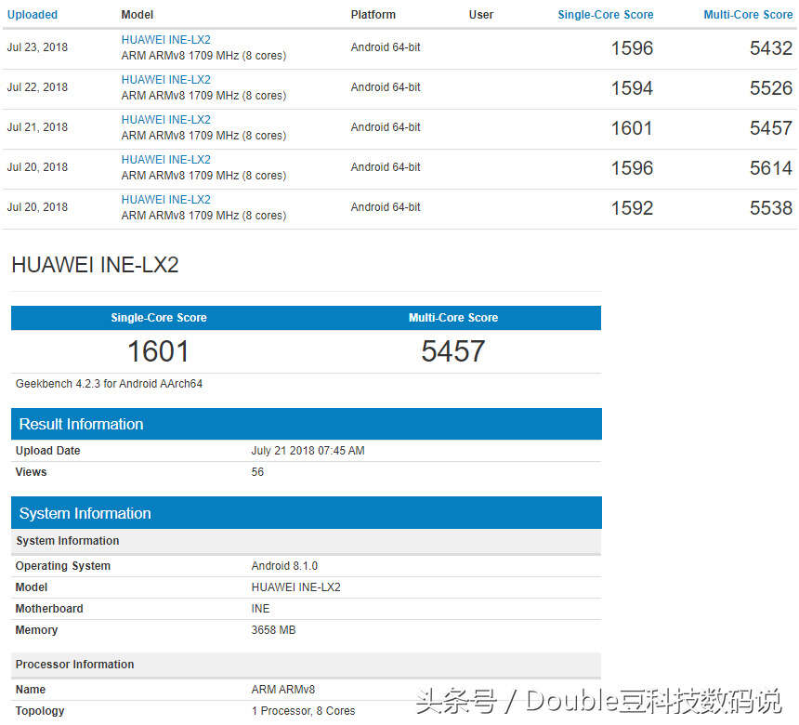799x725 pixels.
Task: Click the Platform column header
Action: [x=373, y=15]
